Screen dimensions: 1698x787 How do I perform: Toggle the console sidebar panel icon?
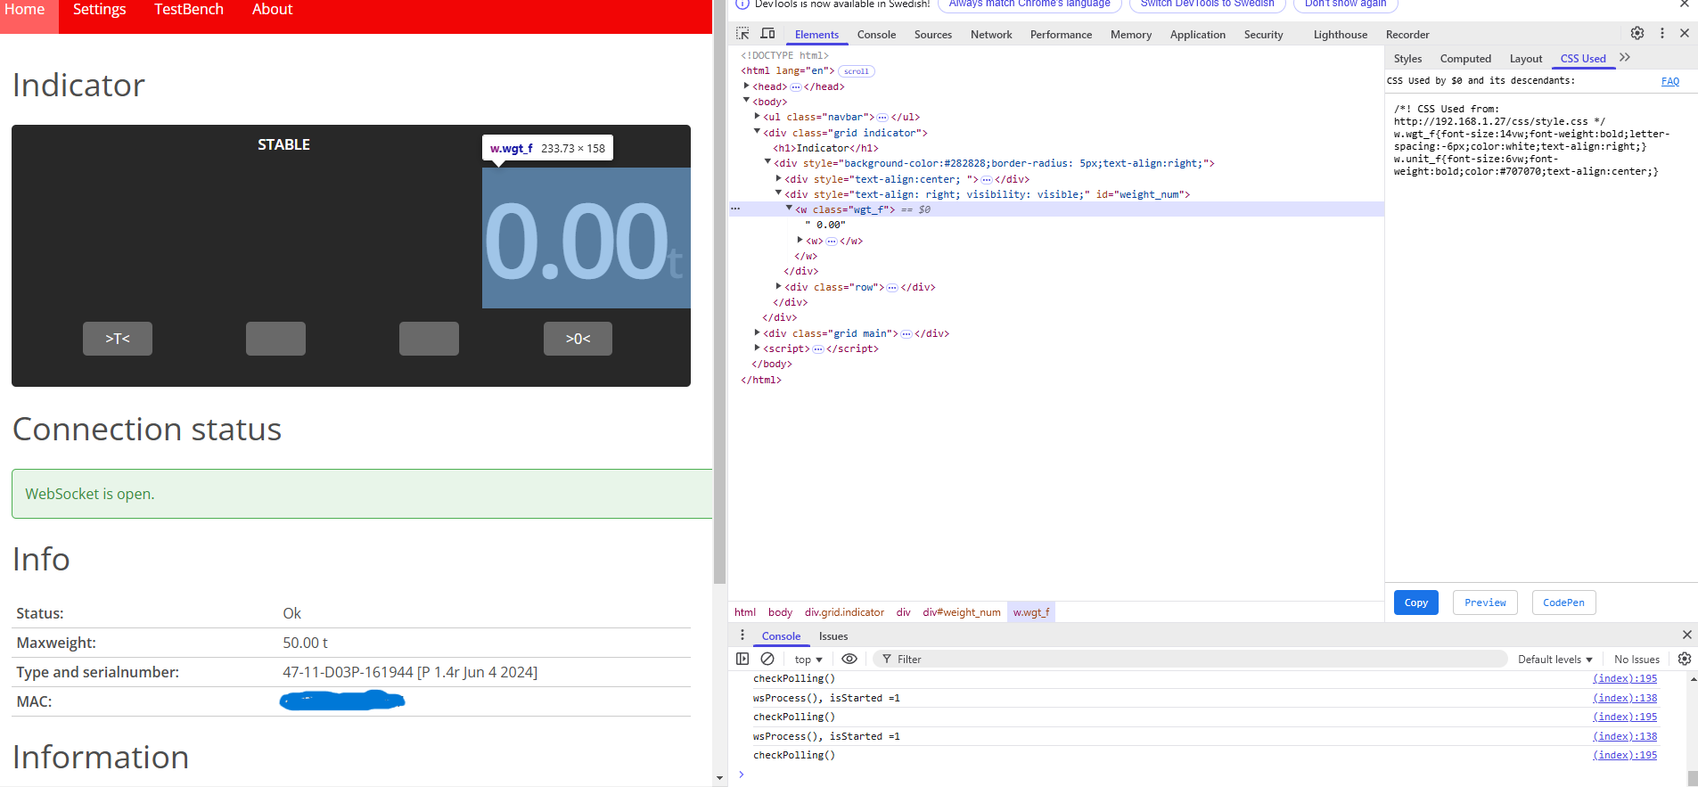[742, 659]
